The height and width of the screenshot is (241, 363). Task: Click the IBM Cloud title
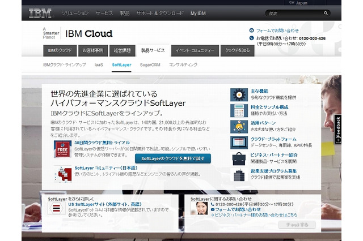tap(89, 34)
